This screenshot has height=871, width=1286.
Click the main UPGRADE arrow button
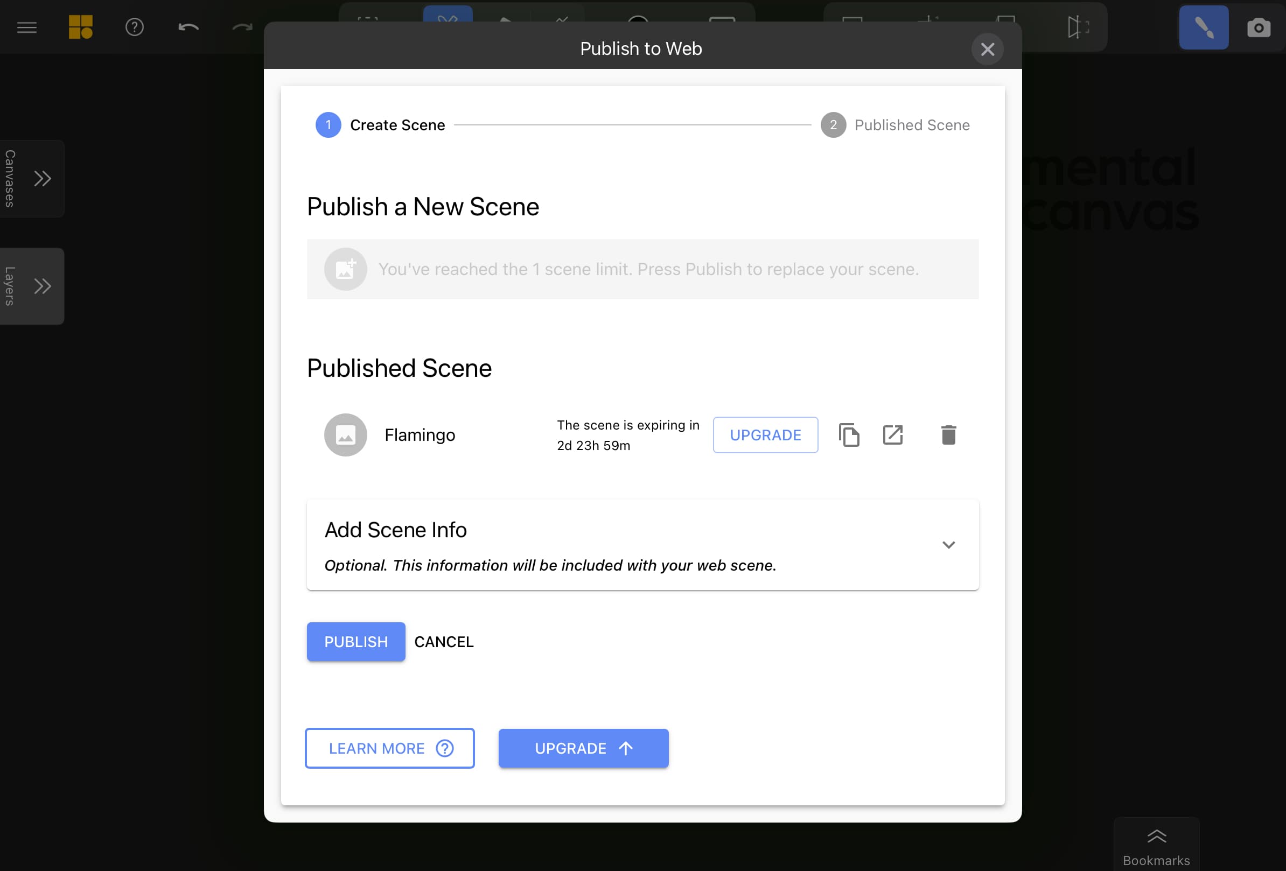point(583,748)
